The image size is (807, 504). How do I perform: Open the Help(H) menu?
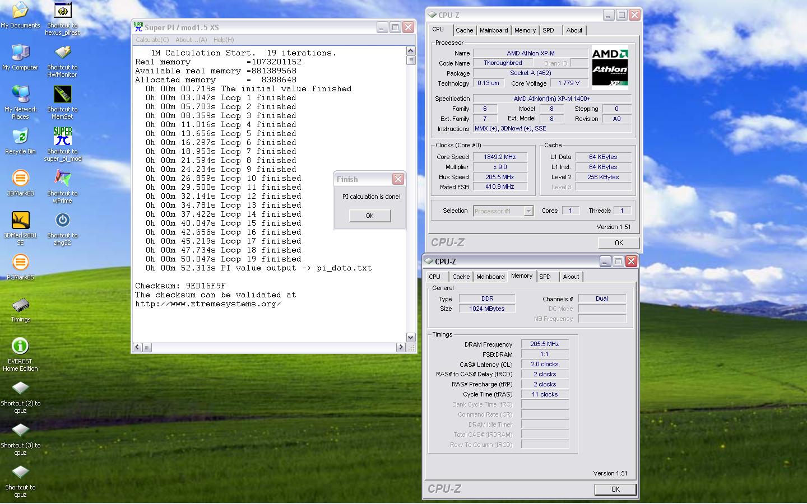pos(224,40)
